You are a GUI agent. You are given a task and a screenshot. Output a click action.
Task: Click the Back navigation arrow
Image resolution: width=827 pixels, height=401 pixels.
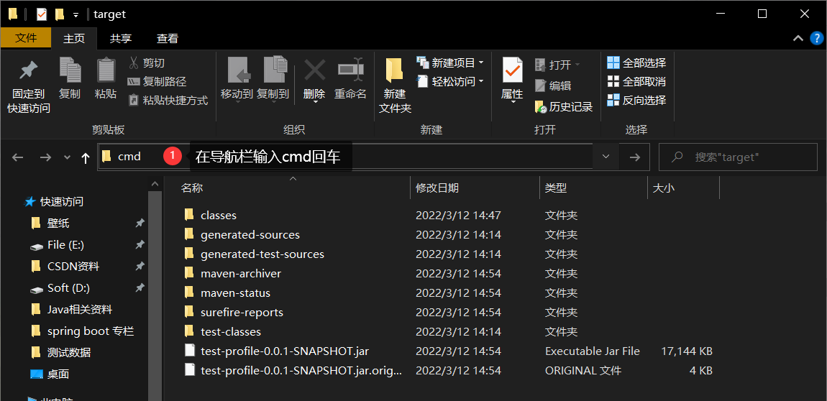tap(17, 157)
